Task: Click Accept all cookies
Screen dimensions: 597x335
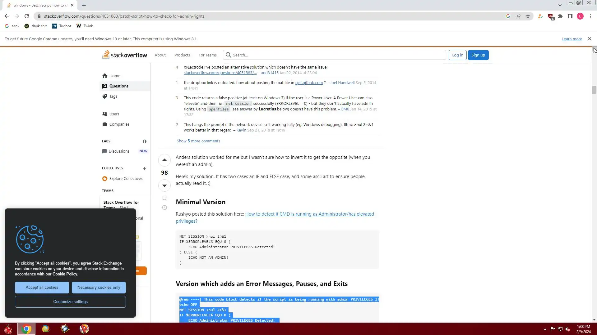Action: (x=42, y=287)
